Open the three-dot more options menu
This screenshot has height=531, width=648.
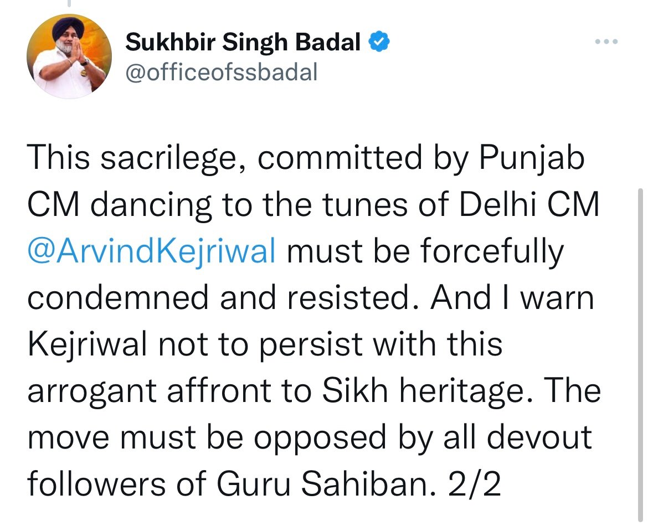(606, 43)
